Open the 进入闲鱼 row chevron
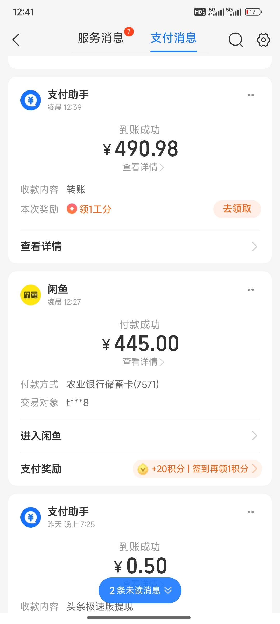280x624 pixels. pyautogui.click(x=254, y=435)
